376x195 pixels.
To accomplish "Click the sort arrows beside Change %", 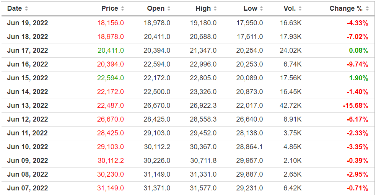I will [367, 9].
